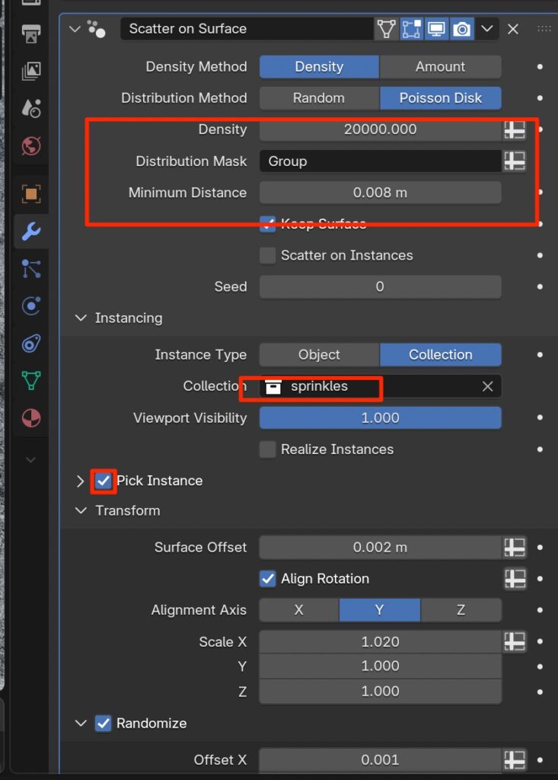Collapse the Transform section

[x=81, y=511]
